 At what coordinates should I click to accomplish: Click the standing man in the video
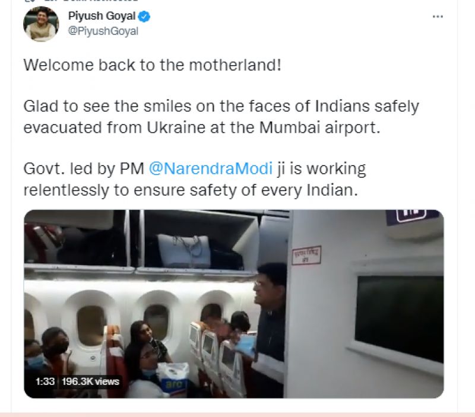[270, 330]
